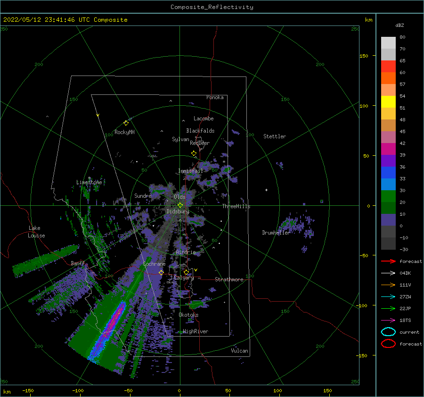
Task: Click the Blackfalds label on the map
Action: click(200, 131)
